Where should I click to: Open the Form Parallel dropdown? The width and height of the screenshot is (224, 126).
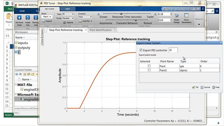(68, 18)
